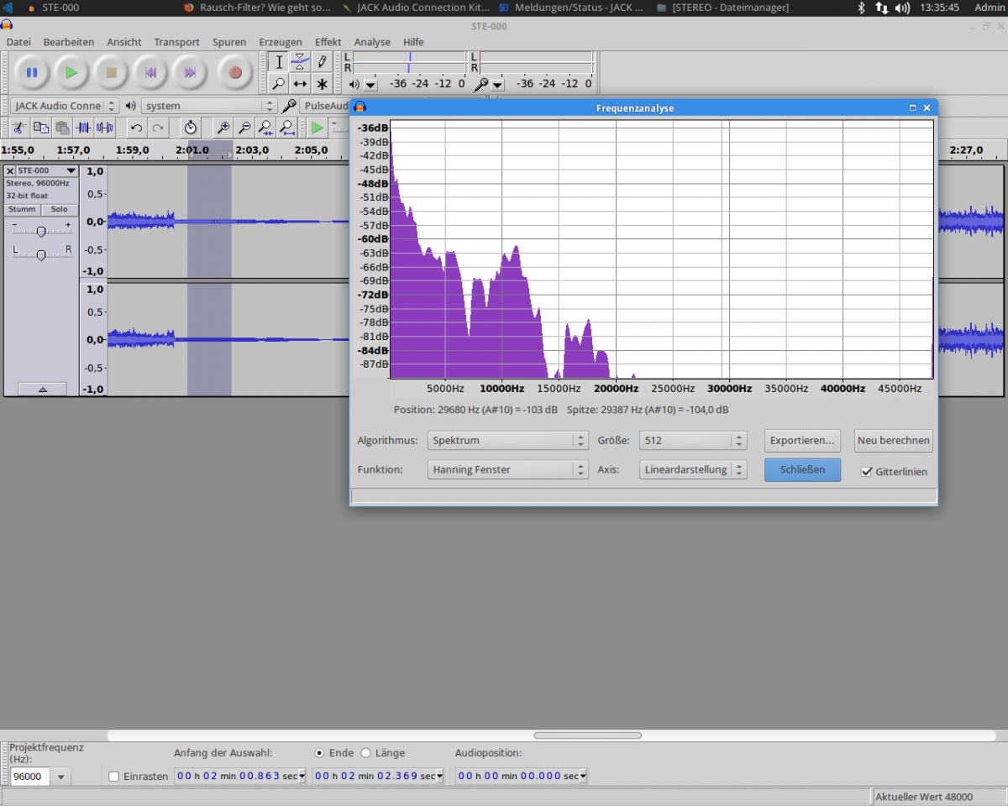Skip to end of the project
The image size is (1008, 806).
click(190, 73)
